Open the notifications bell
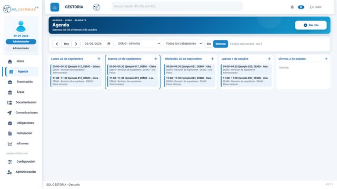Screen dimensions: 337x189 pos(292,7)
